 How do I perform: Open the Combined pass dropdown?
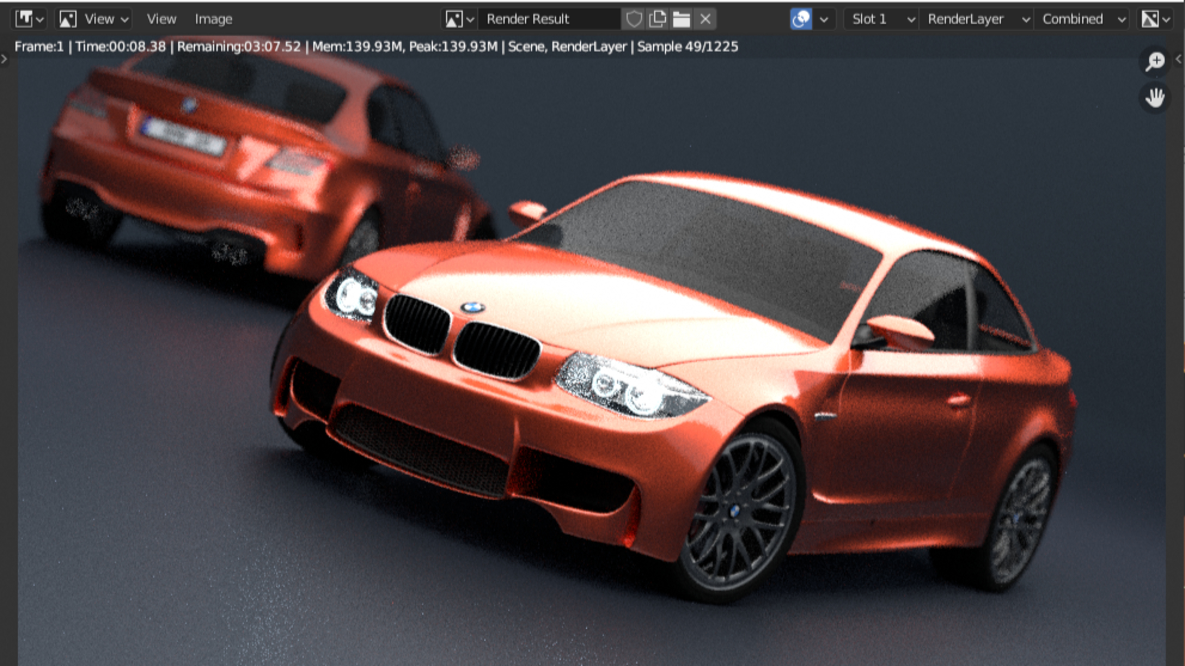point(1081,19)
